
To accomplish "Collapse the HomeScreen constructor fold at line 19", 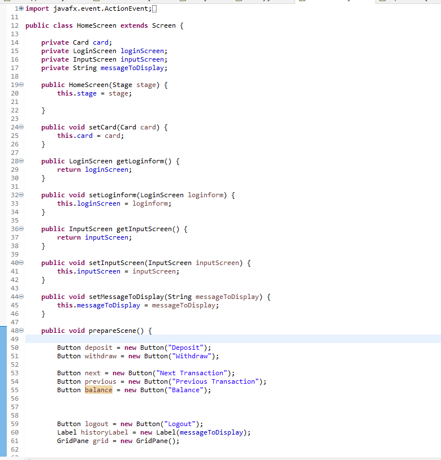I will point(21,85).
